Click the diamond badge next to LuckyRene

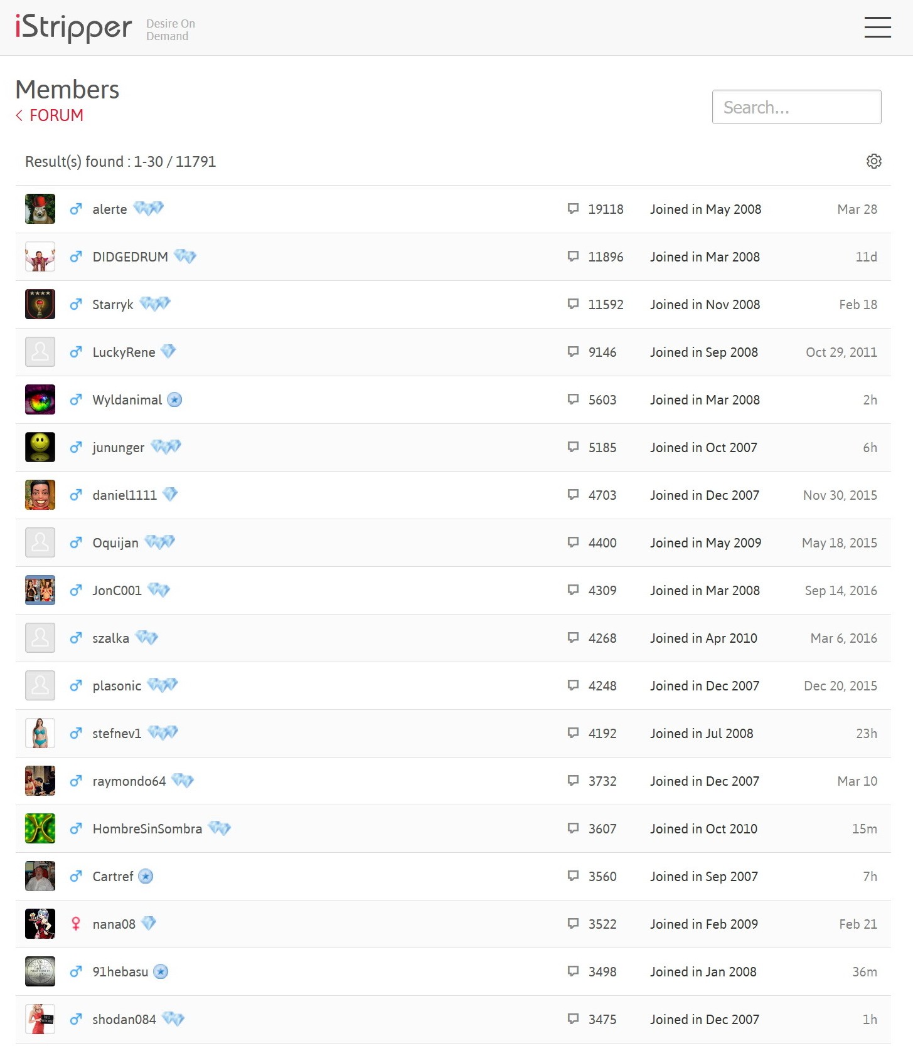[x=168, y=351]
